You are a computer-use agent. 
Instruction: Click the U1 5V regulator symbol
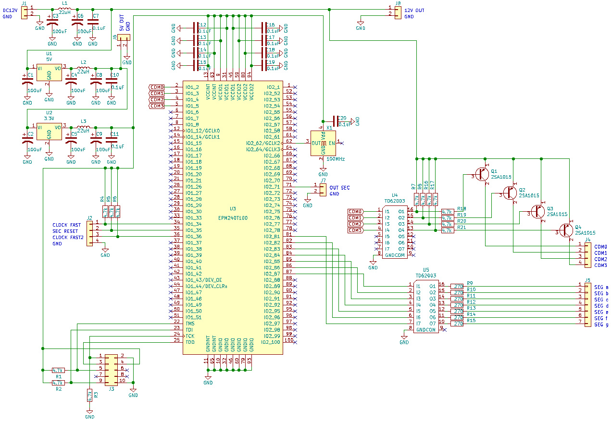click(x=49, y=72)
